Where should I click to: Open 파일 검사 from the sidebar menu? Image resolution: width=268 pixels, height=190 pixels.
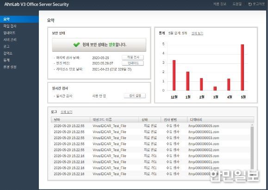tap(10, 26)
